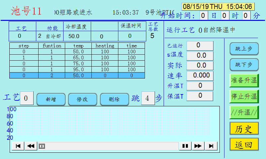
Task: Pause the trend chart playback
Action: 185,146
